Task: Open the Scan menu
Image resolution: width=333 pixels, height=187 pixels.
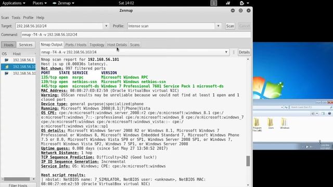Action: click(5, 18)
